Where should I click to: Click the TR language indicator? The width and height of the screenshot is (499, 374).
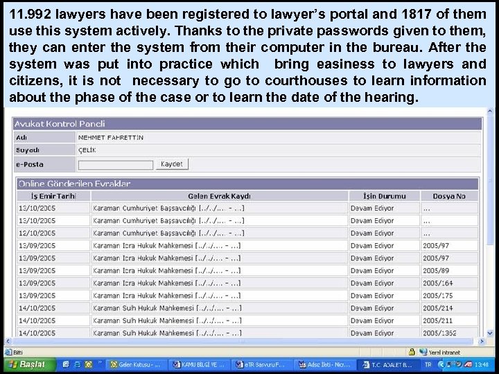point(428,365)
